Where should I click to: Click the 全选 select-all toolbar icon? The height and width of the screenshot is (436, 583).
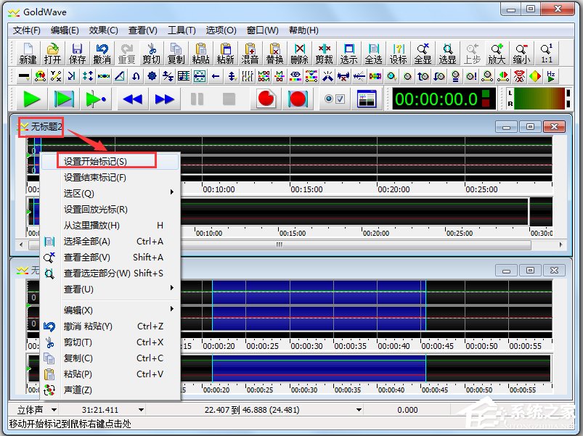pos(373,53)
